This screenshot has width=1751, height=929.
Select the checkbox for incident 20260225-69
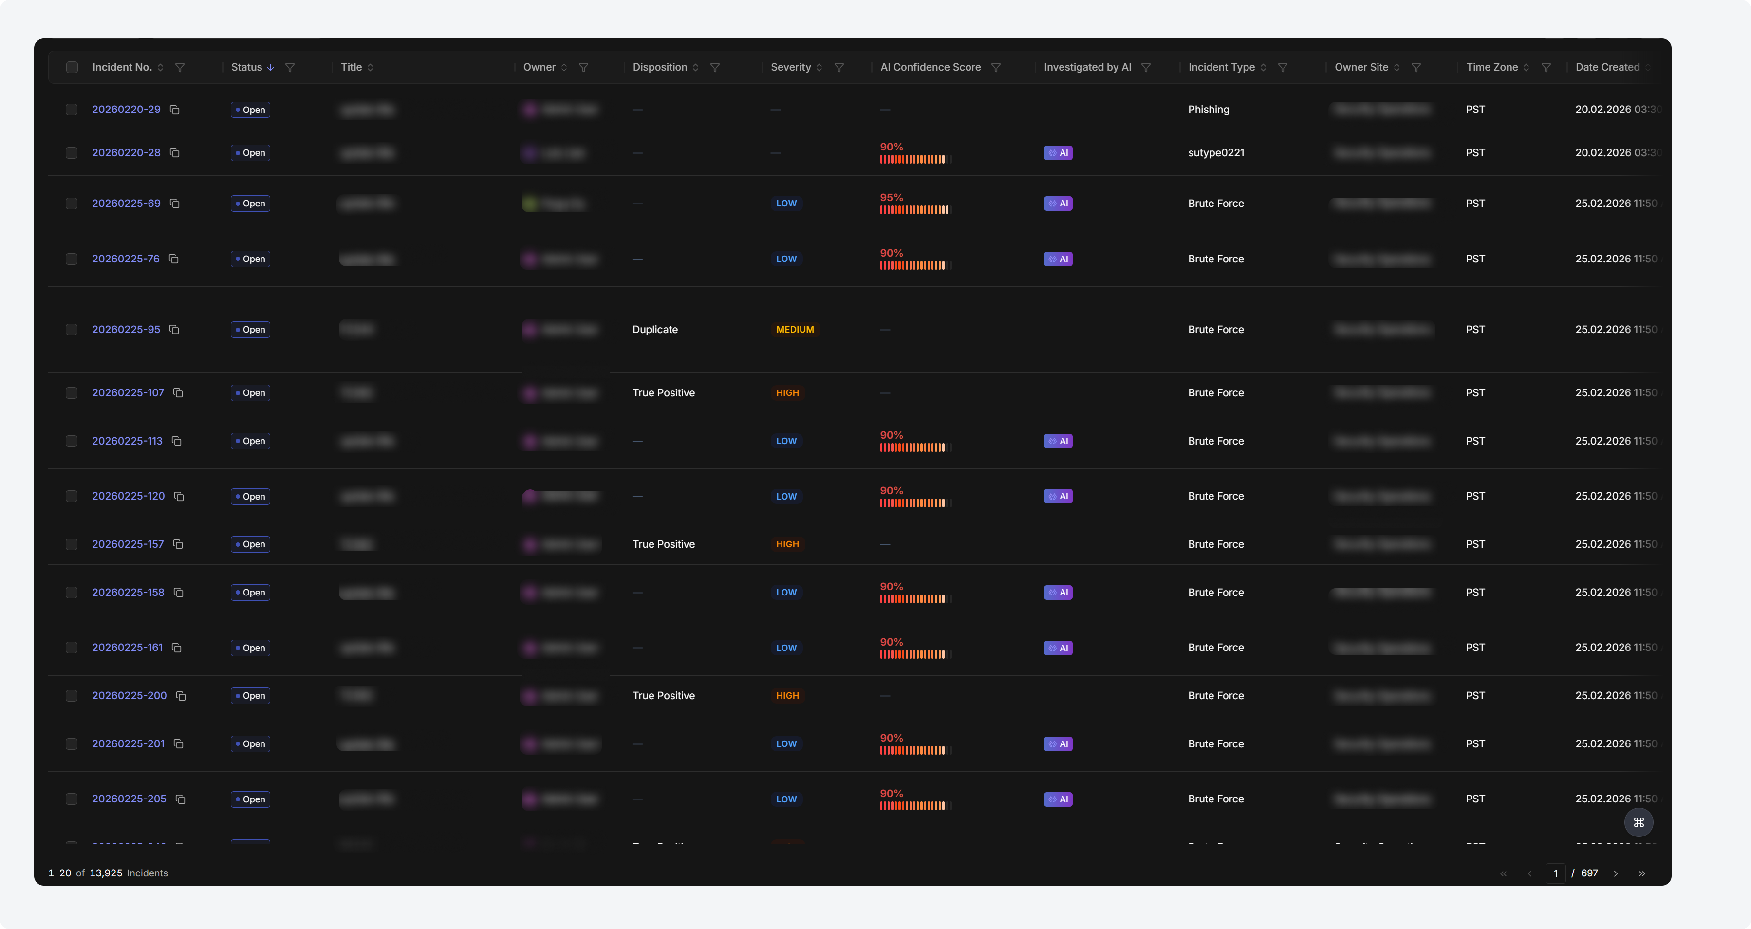(72, 203)
